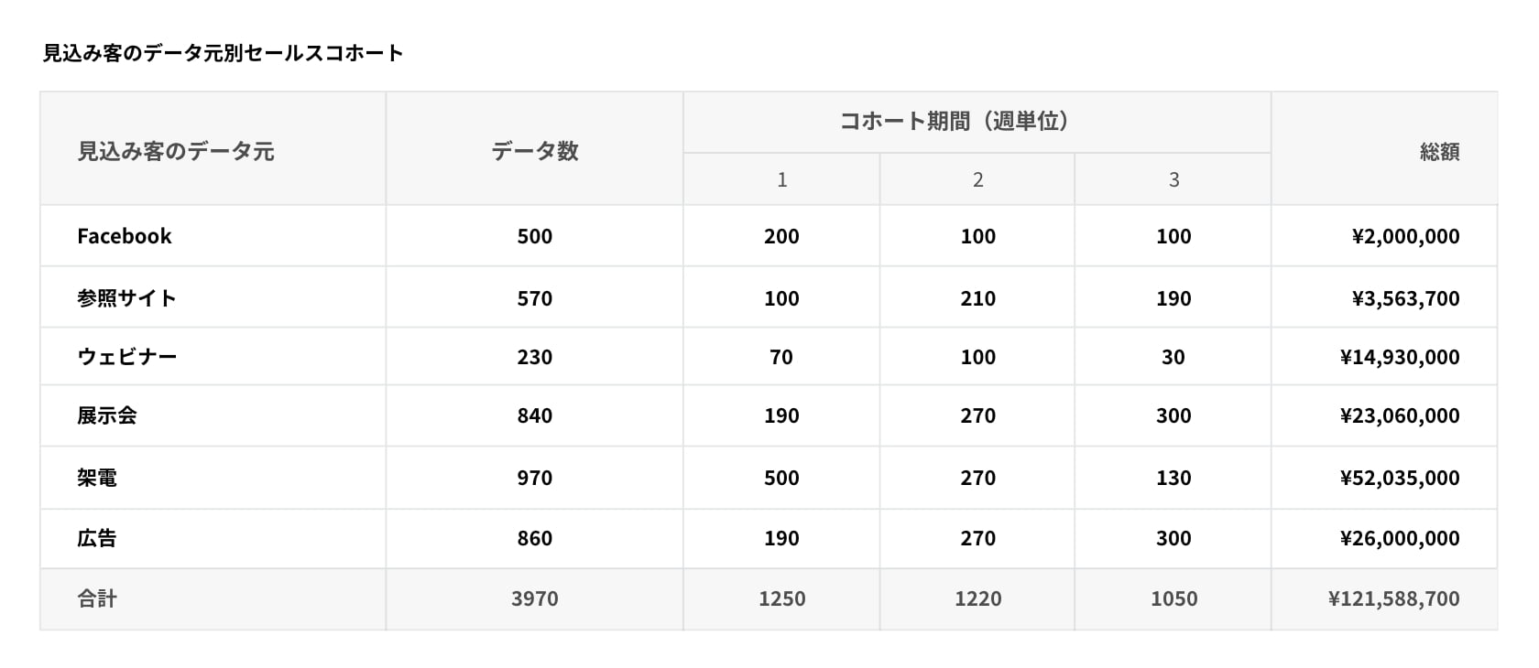This screenshot has height=668, width=1539.
Task: Click the データ数 column header
Action: pos(534,151)
